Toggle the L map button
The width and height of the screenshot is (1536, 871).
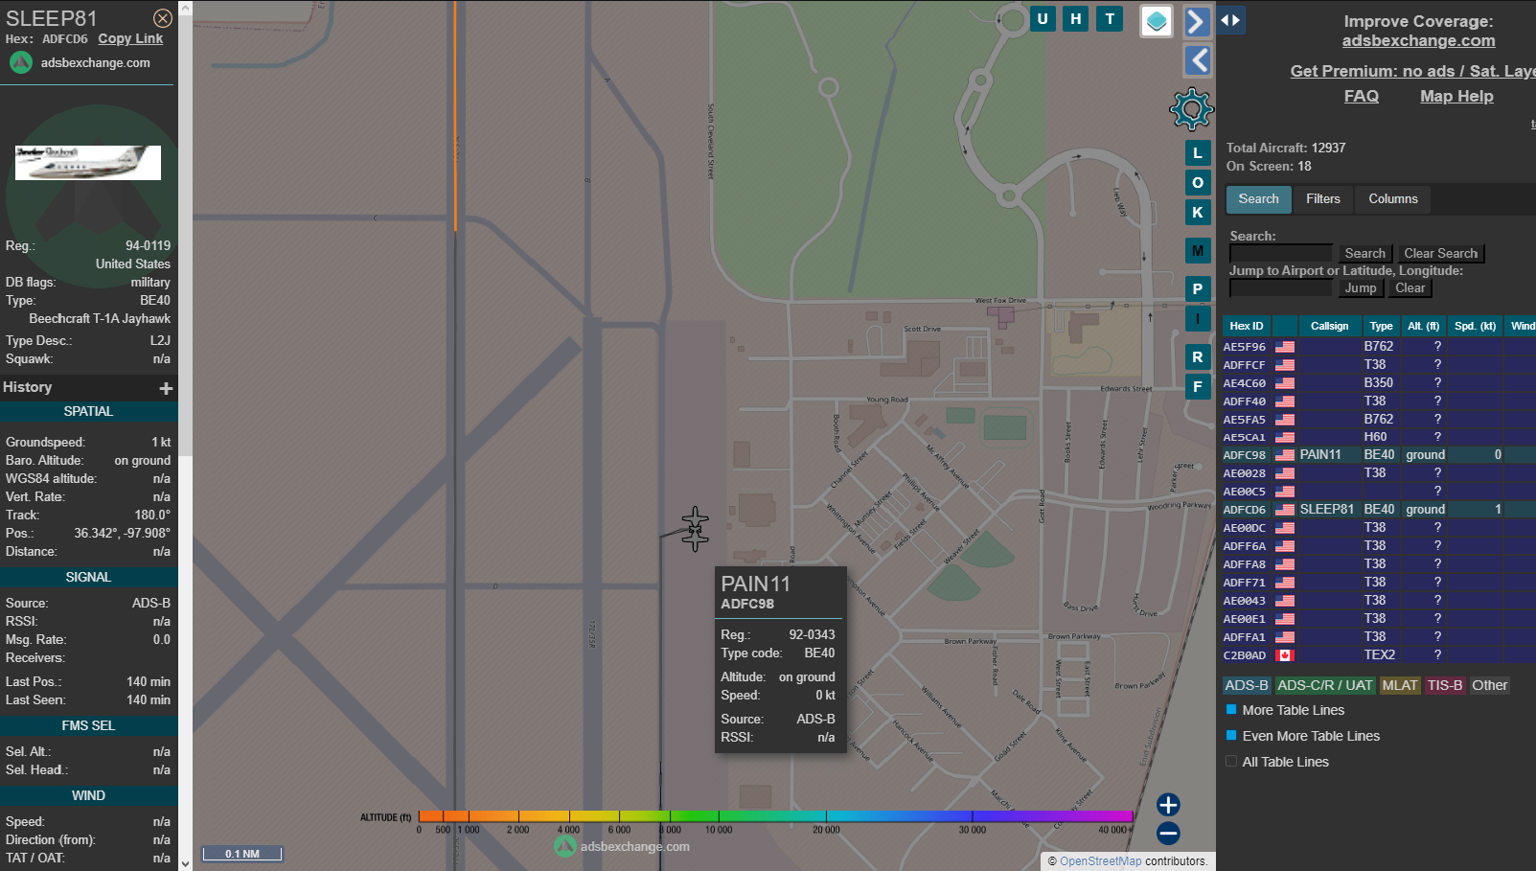[1198, 153]
